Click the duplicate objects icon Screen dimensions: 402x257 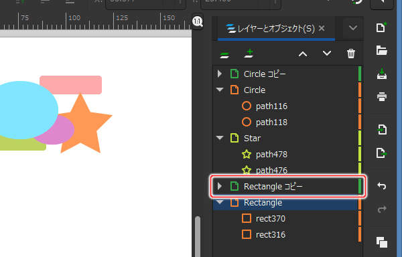coord(382,242)
